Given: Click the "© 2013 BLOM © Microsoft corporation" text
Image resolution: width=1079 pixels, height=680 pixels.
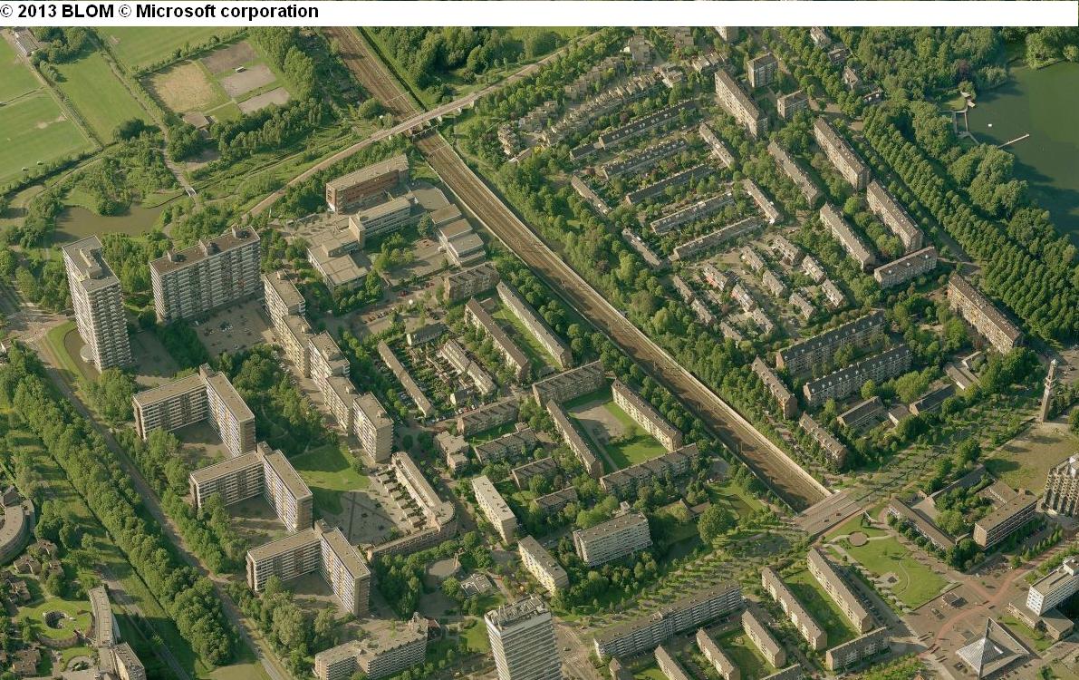Looking at the screenshot, I should point(159,12).
